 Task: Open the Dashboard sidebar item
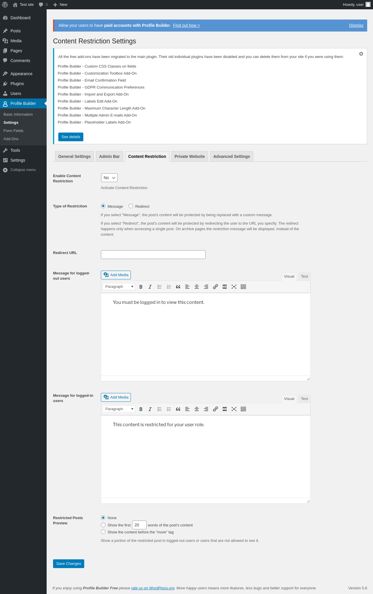coord(23,18)
